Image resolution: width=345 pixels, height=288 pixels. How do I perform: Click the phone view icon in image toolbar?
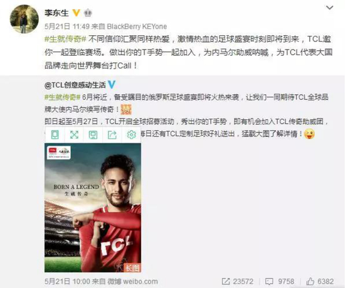click(x=55, y=135)
